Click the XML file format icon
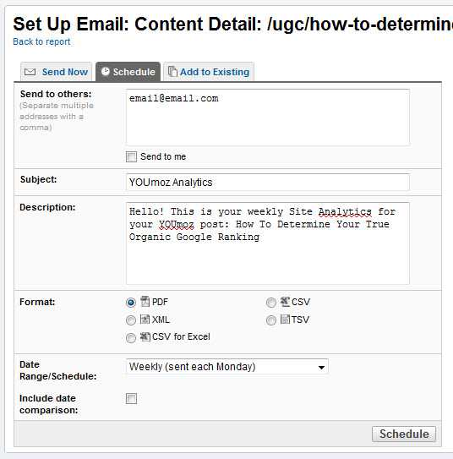This screenshot has height=459, width=453. (x=145, y=319)
